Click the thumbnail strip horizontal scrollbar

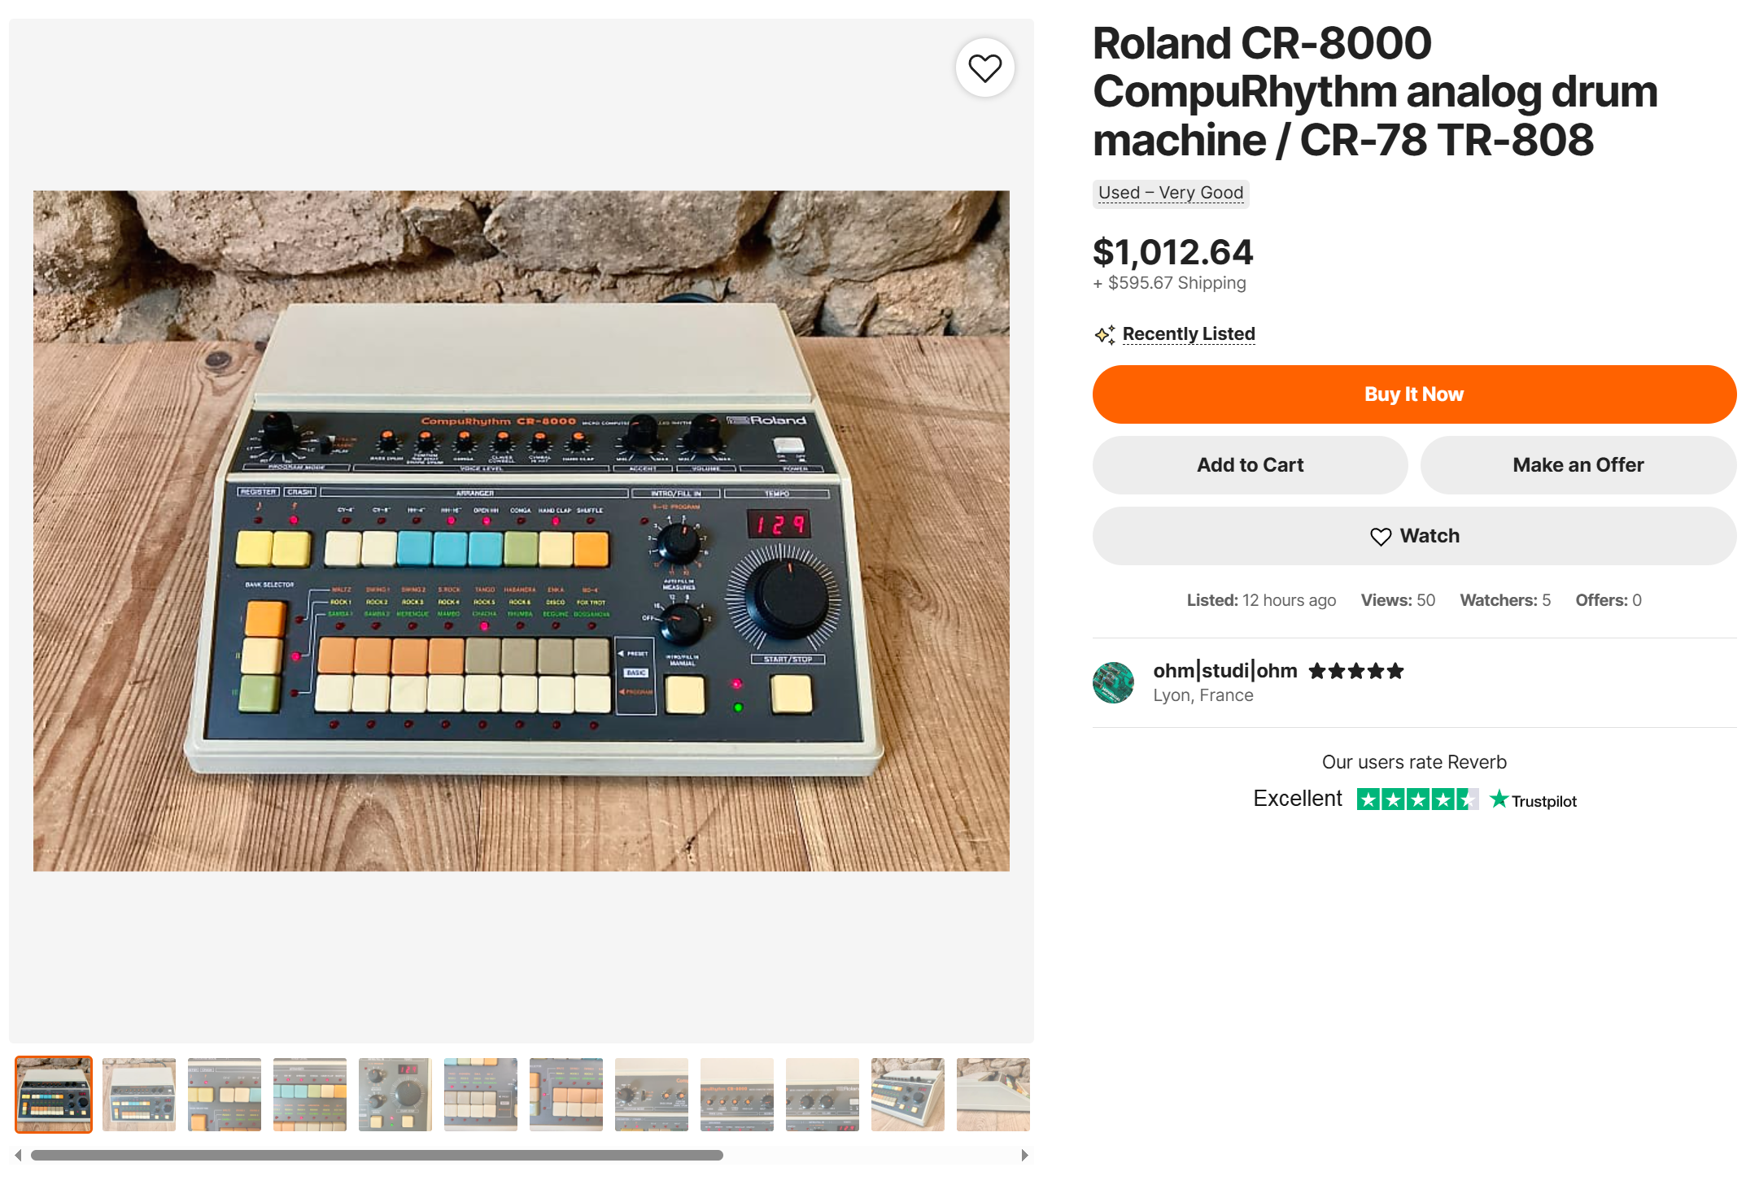click(x=377, y=1155)
